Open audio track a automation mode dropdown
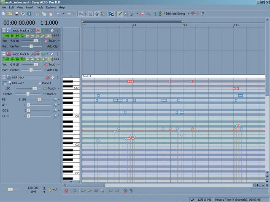The height and width of the screenshot is (202, 270). (x=59, y=41)
